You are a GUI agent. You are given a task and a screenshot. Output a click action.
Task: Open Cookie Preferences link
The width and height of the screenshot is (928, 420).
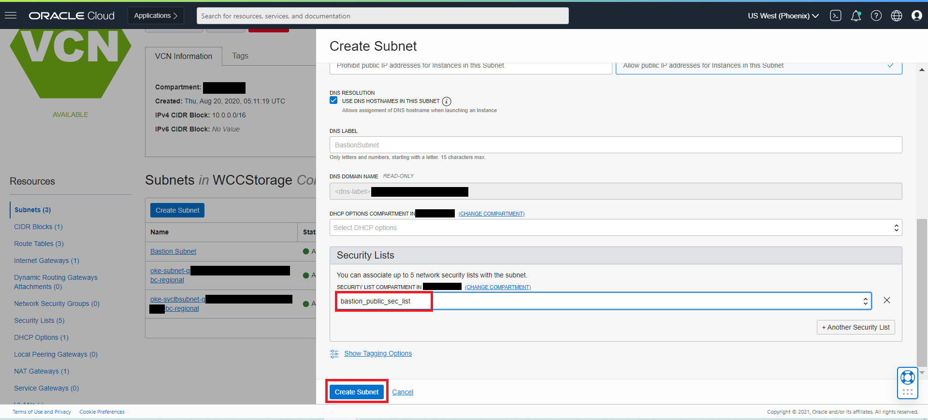point(102,412)
